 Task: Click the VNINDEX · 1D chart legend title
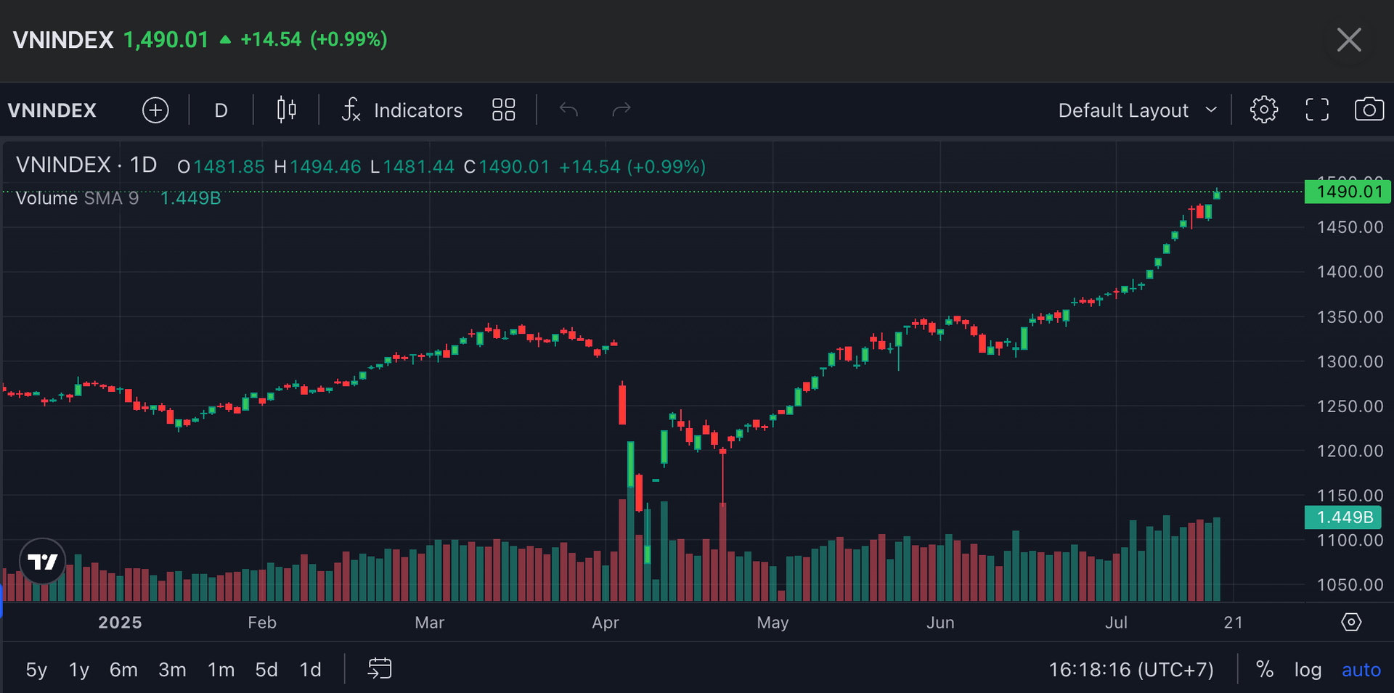(86, 165)
